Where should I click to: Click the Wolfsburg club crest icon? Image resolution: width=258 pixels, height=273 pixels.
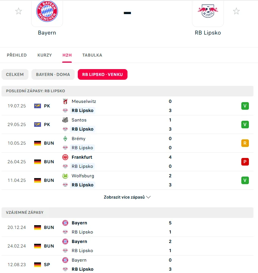coord(65,176)
